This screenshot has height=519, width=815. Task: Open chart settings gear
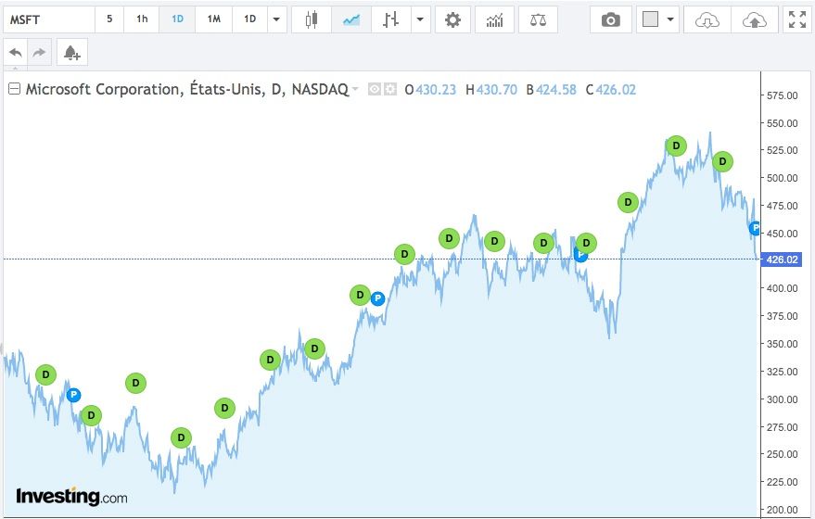coord(452,19)
